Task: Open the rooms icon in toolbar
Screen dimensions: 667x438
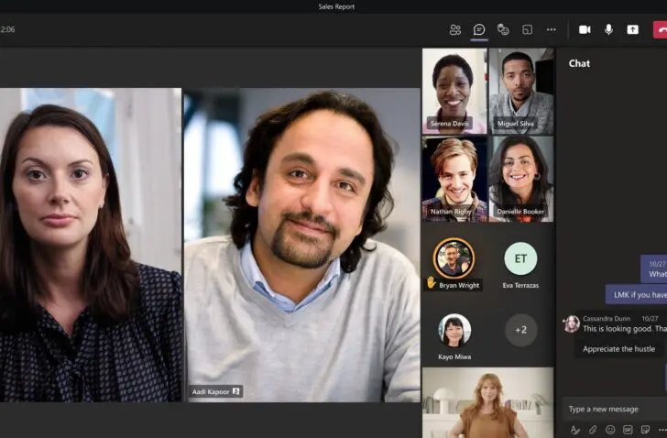Action: point(527,29)
